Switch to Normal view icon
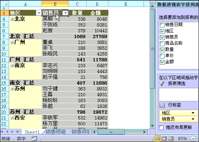This screenshot has width=199, height=142. tap(157, 139)
